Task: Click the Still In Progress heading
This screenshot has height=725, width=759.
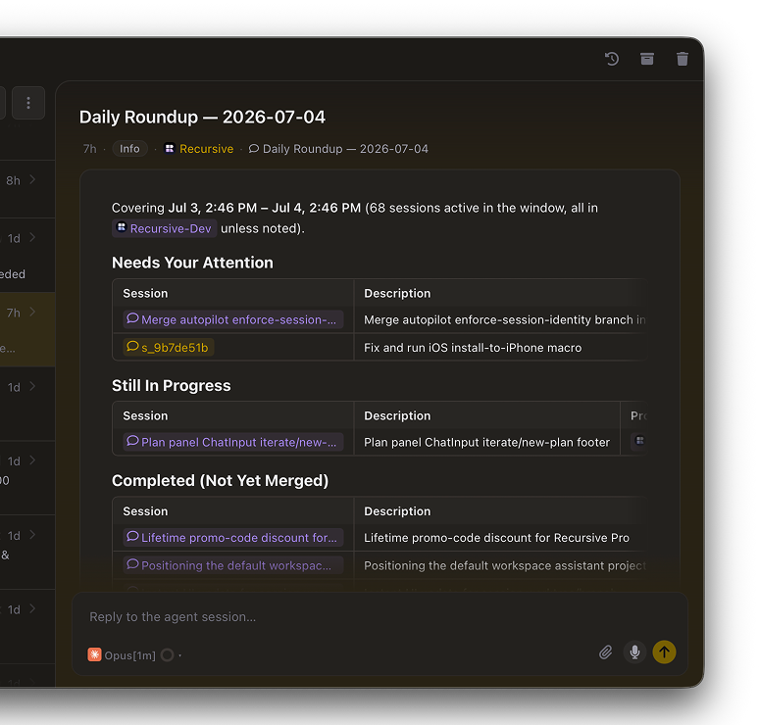Action: point(172,385)
